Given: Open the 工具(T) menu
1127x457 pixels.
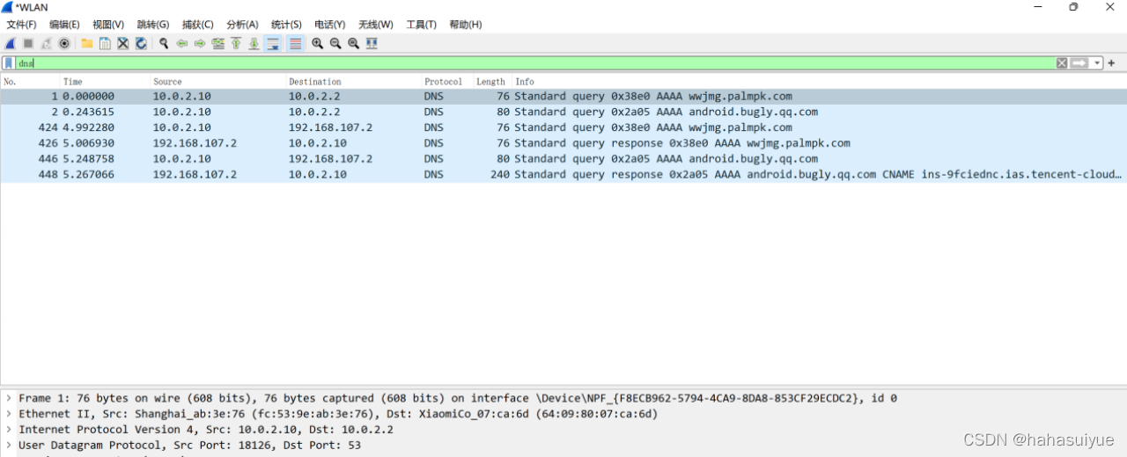Looking at the screenshot, I should point(421,25).
